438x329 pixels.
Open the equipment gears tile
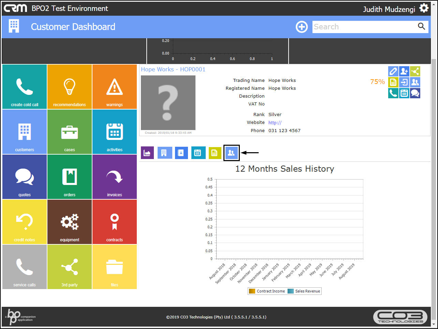tap(70, 222)
